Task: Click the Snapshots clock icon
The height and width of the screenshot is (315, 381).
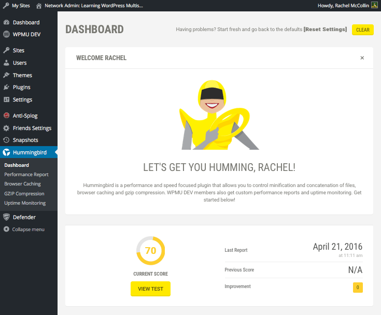Action: pyautogui.click(x=7, y=140)
